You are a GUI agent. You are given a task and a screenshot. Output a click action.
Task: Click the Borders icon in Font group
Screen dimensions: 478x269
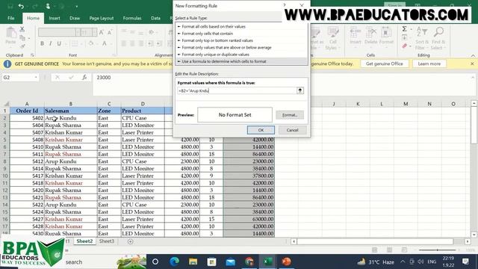pyautogui.click(x=75, y=43)
